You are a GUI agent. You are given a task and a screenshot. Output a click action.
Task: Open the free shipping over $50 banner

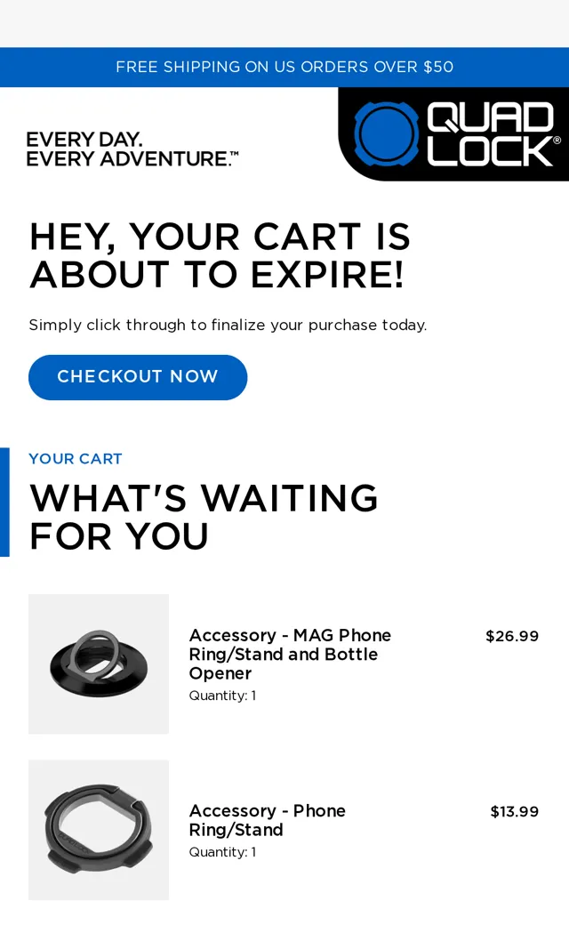(284, 67)
